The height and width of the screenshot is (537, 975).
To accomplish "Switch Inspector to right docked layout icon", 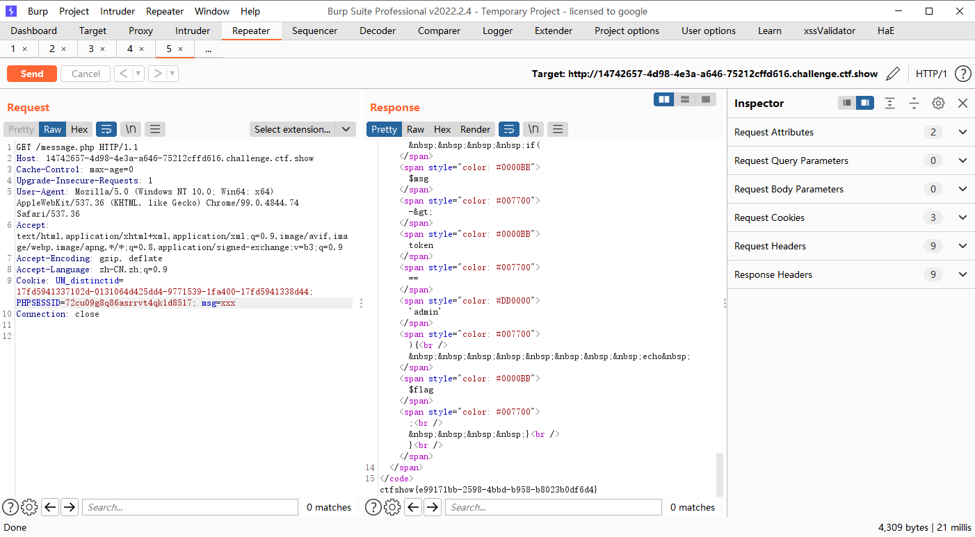I will pyautogui.click(x=865, y=103).
